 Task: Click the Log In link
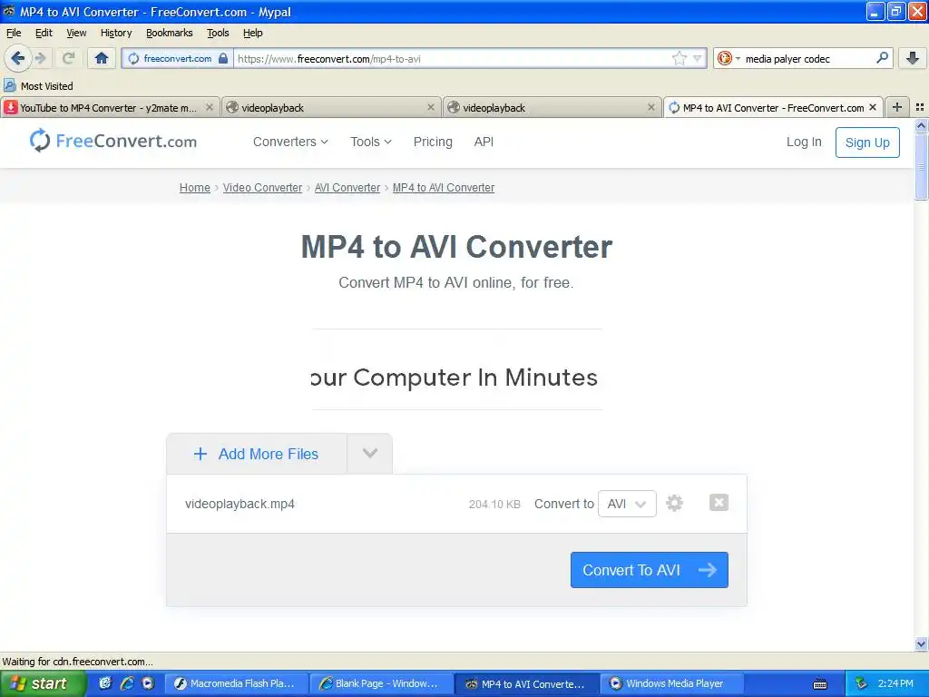(804, 142)
